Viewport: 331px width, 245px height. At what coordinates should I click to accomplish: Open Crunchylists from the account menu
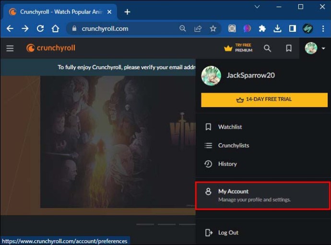click(x=234, y=145)
